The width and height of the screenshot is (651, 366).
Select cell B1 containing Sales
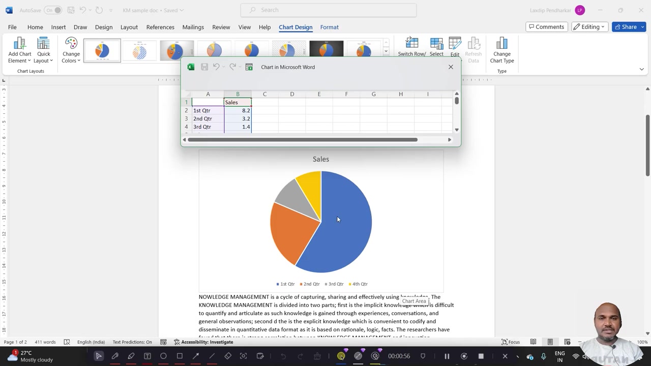(238, 102)
